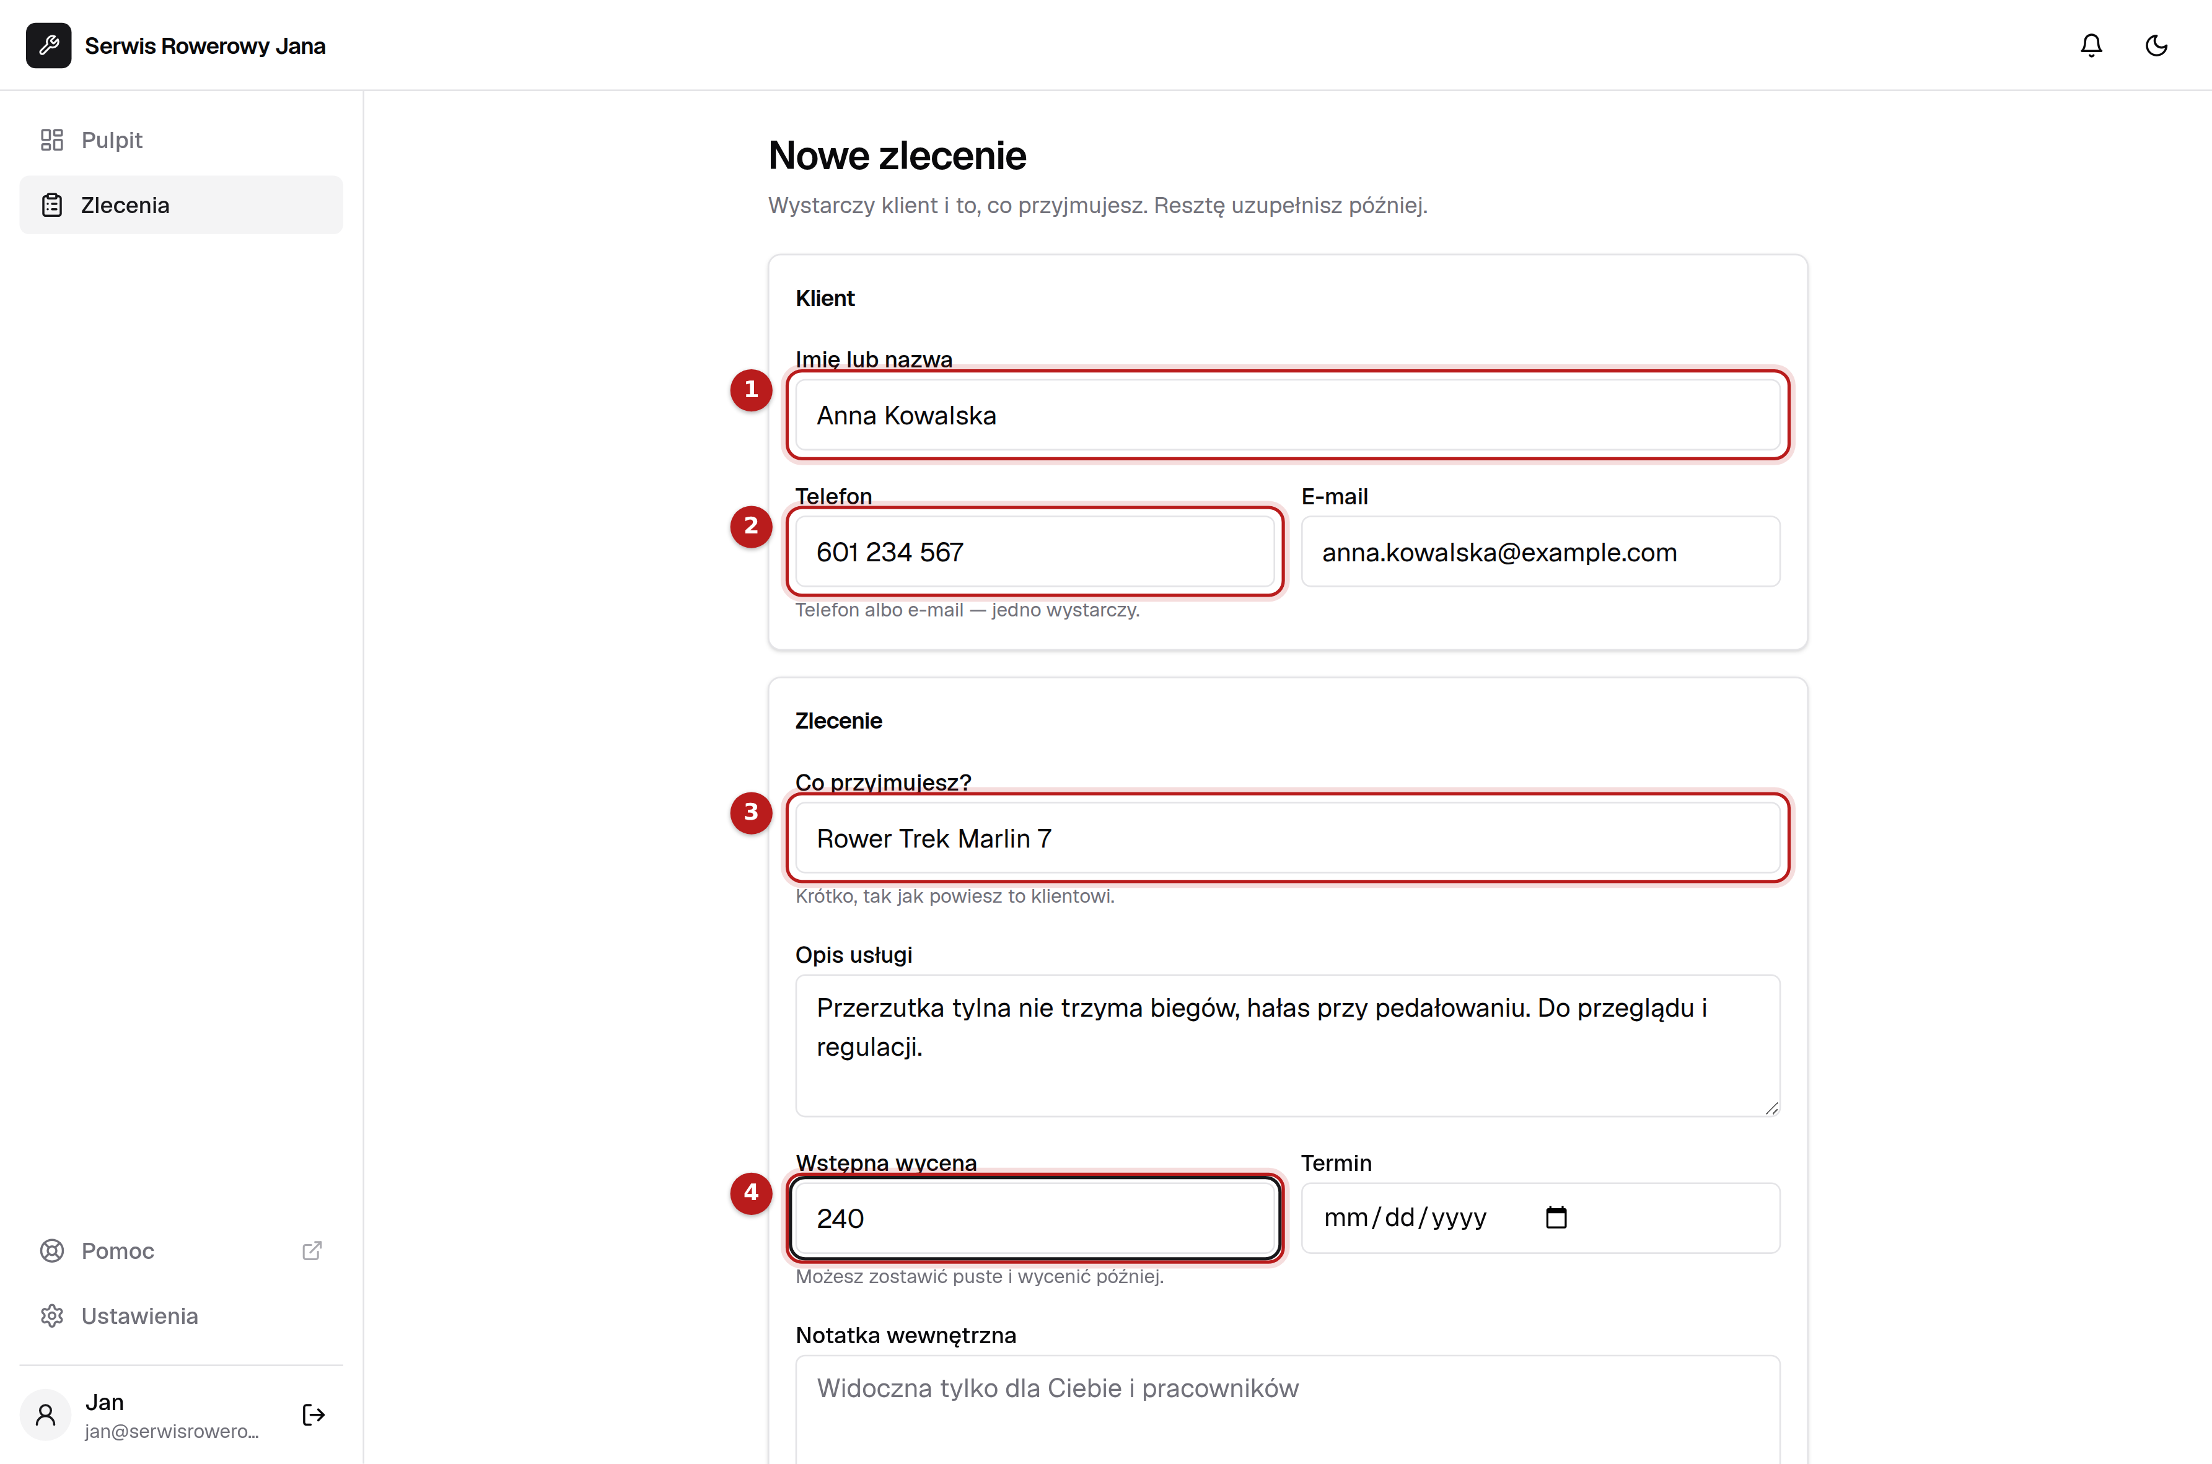Open Zlecenia in sidebar
The height and width of the screenshot is (1464, 2212).
tap(181, 206)
